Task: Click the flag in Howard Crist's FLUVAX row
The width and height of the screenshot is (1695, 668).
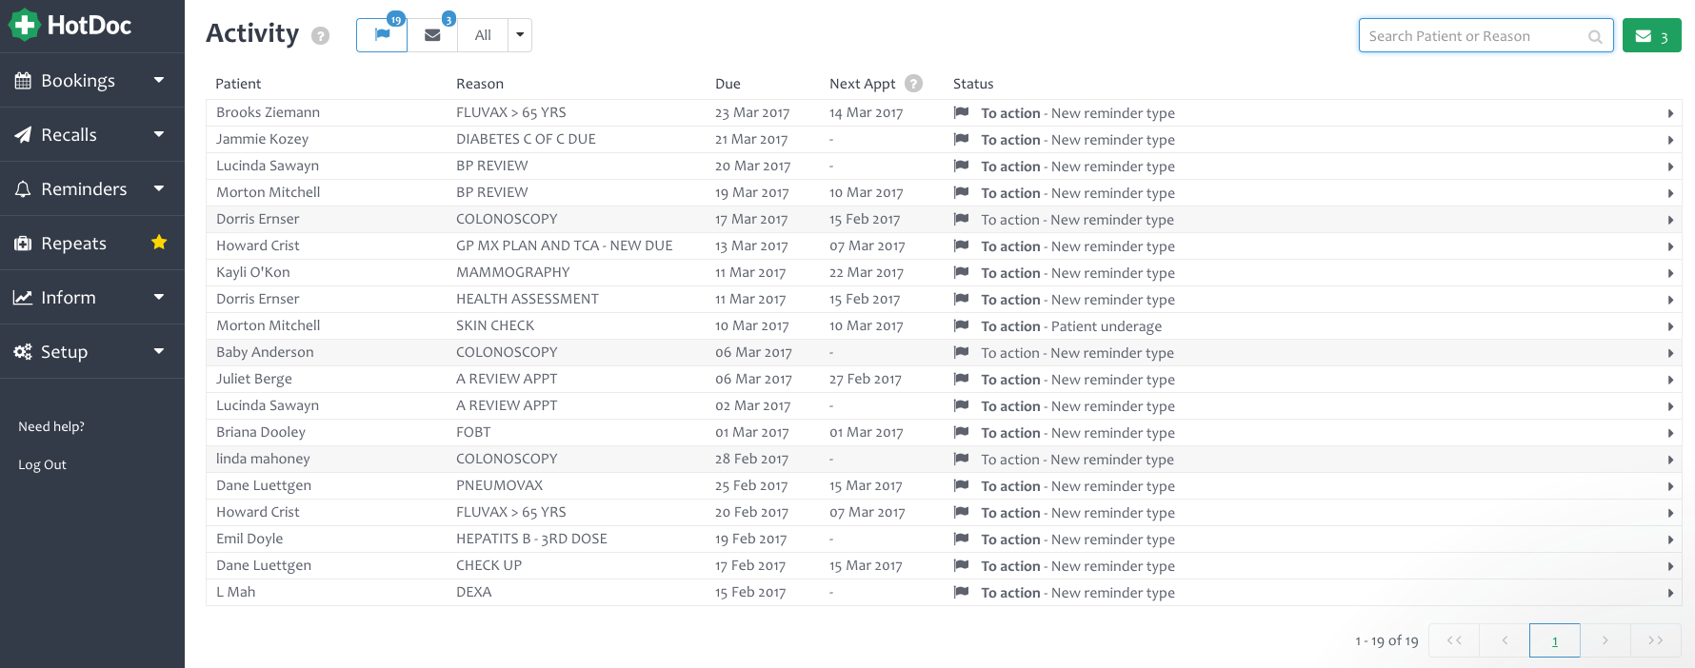Action: 962,512
